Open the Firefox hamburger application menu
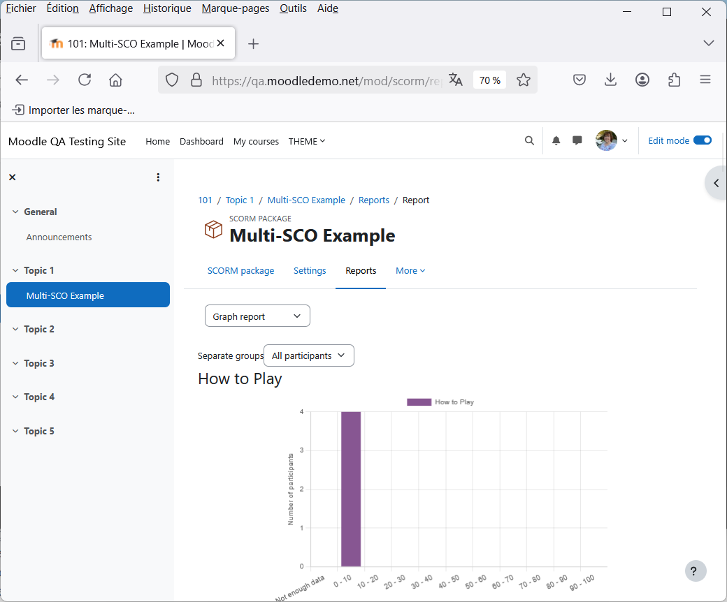 [x=705, y=80]
